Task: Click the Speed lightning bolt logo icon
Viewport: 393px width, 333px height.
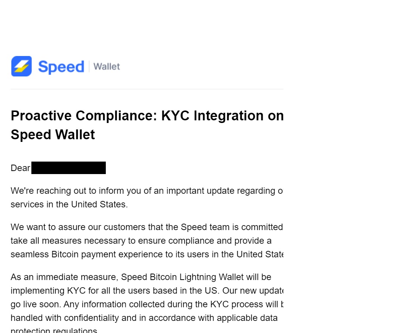Action: click(x=22, y=66)
